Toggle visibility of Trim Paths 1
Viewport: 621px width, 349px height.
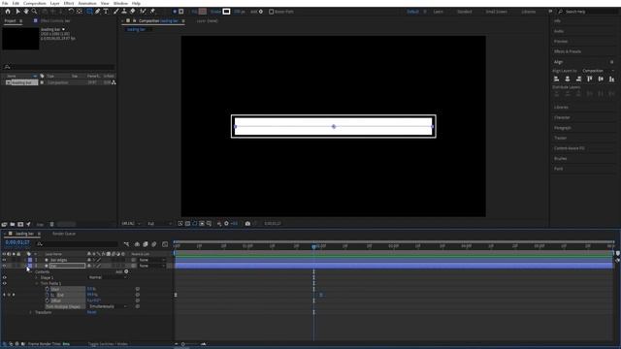[4, 284]
